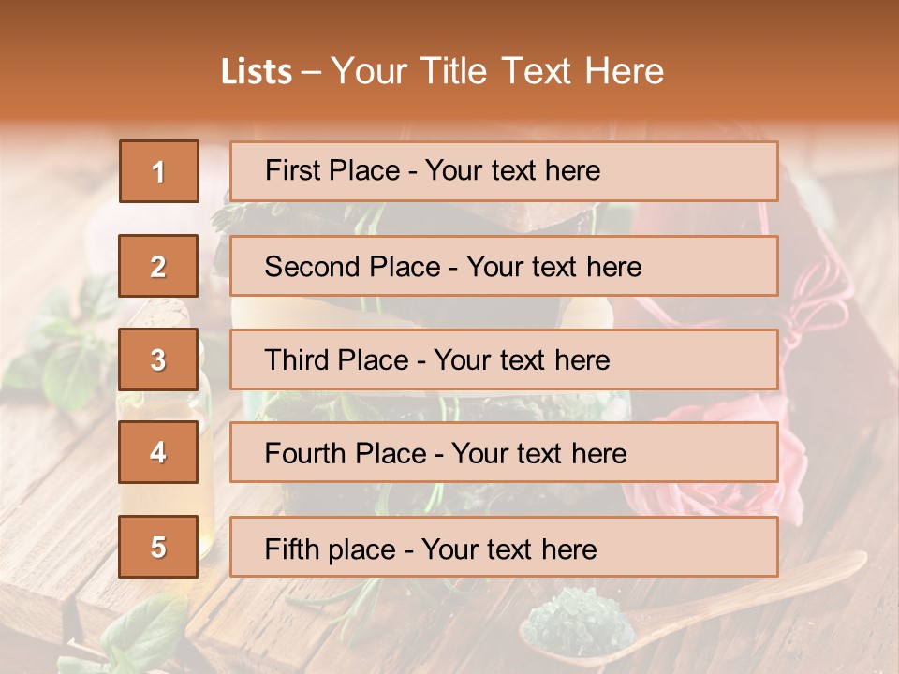The height and width of the screenshot is (674, 899).
Task: Click the number 5 box
Action: click(158, 546)
